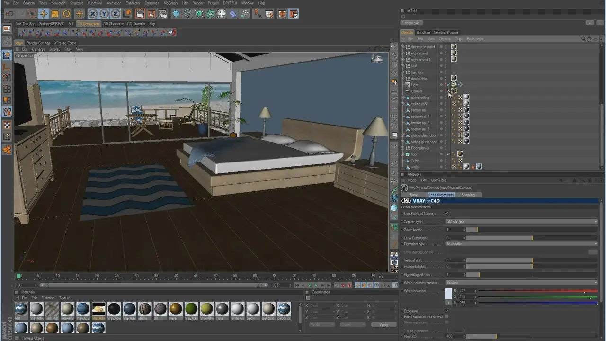Viewport: 606px width, 341px height.
Task: Click the Apply button in Coordinates
Action: coord(383,325)
